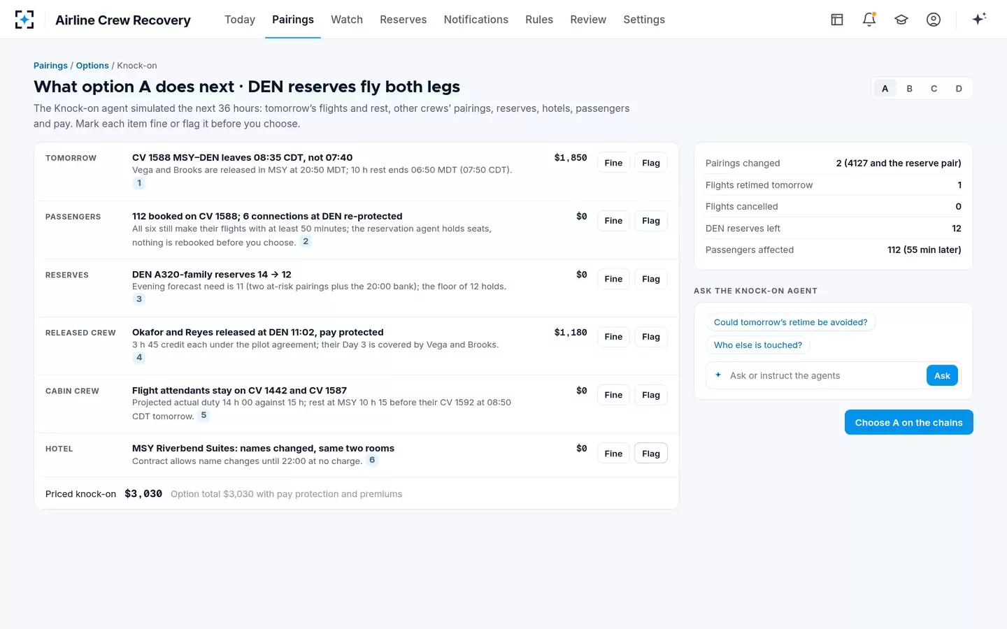Open the notifications bell icon

click(x=869, y=20)
